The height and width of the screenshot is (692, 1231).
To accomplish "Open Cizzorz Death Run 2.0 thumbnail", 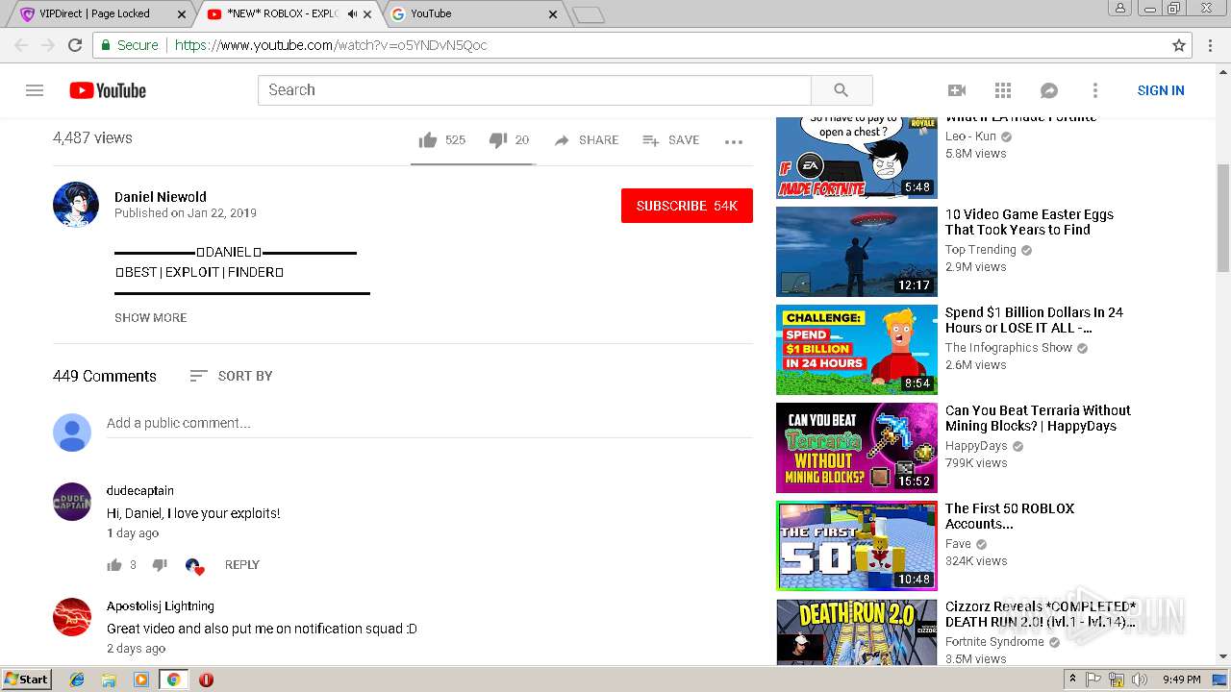I will pyautogui.click(x=857, y=632).
